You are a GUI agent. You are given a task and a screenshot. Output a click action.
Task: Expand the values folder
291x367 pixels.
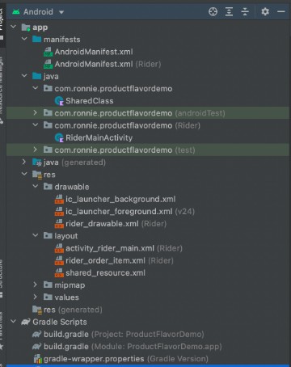36,297
